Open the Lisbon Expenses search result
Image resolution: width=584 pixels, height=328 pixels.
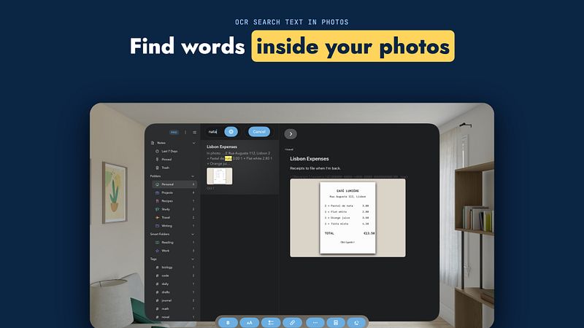pos(240,167)
